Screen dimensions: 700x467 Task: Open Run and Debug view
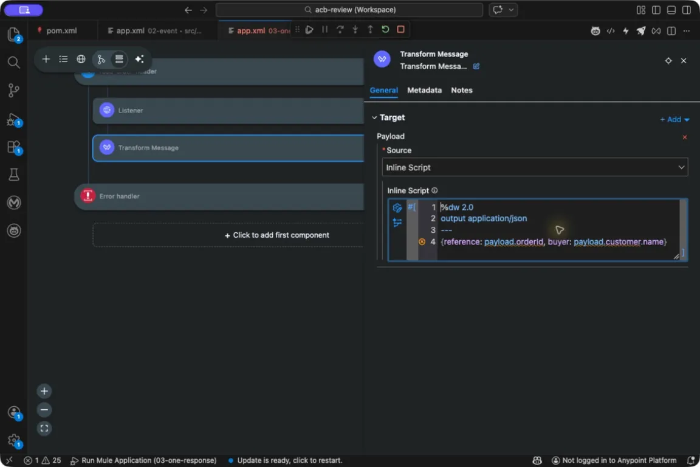click(x=14, y=119)
